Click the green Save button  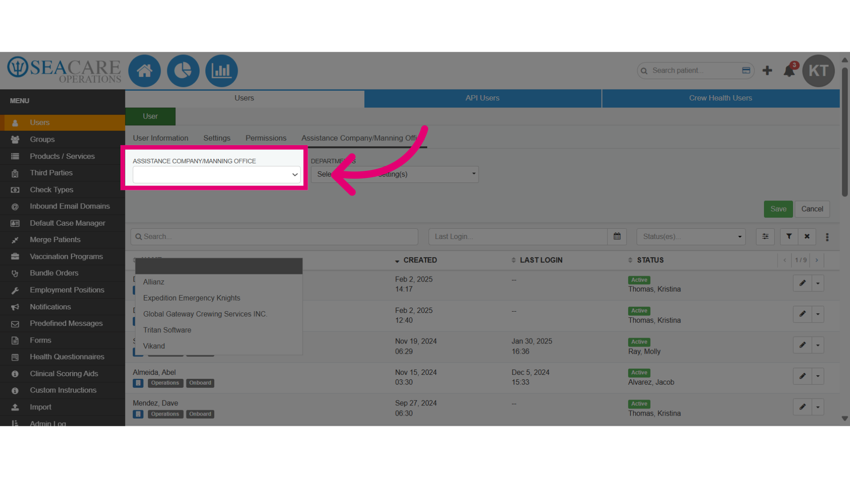(778, 209)
